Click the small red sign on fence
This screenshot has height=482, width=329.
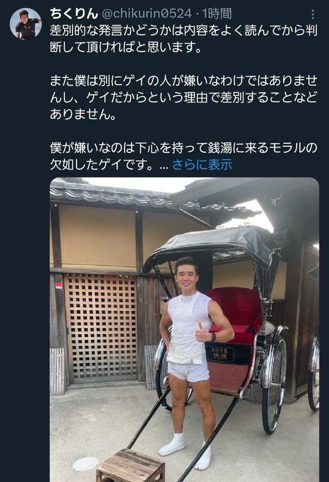(59, 285)
